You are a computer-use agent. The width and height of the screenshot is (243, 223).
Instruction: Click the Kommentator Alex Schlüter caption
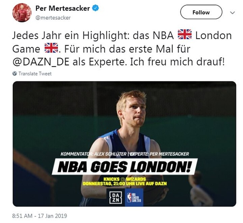coord(93,154)
